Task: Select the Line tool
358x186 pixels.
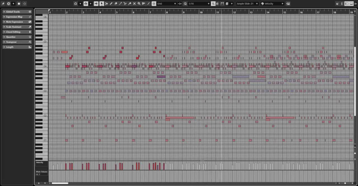Action: coord(149,4)
